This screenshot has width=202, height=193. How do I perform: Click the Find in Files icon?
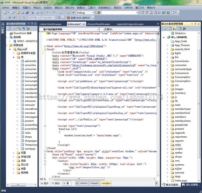(98, 13)
